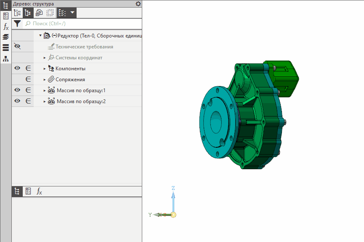Open the hierarchy diagram icon in sidebar
The height and width of the screenshot is (242, 364).
5,59
